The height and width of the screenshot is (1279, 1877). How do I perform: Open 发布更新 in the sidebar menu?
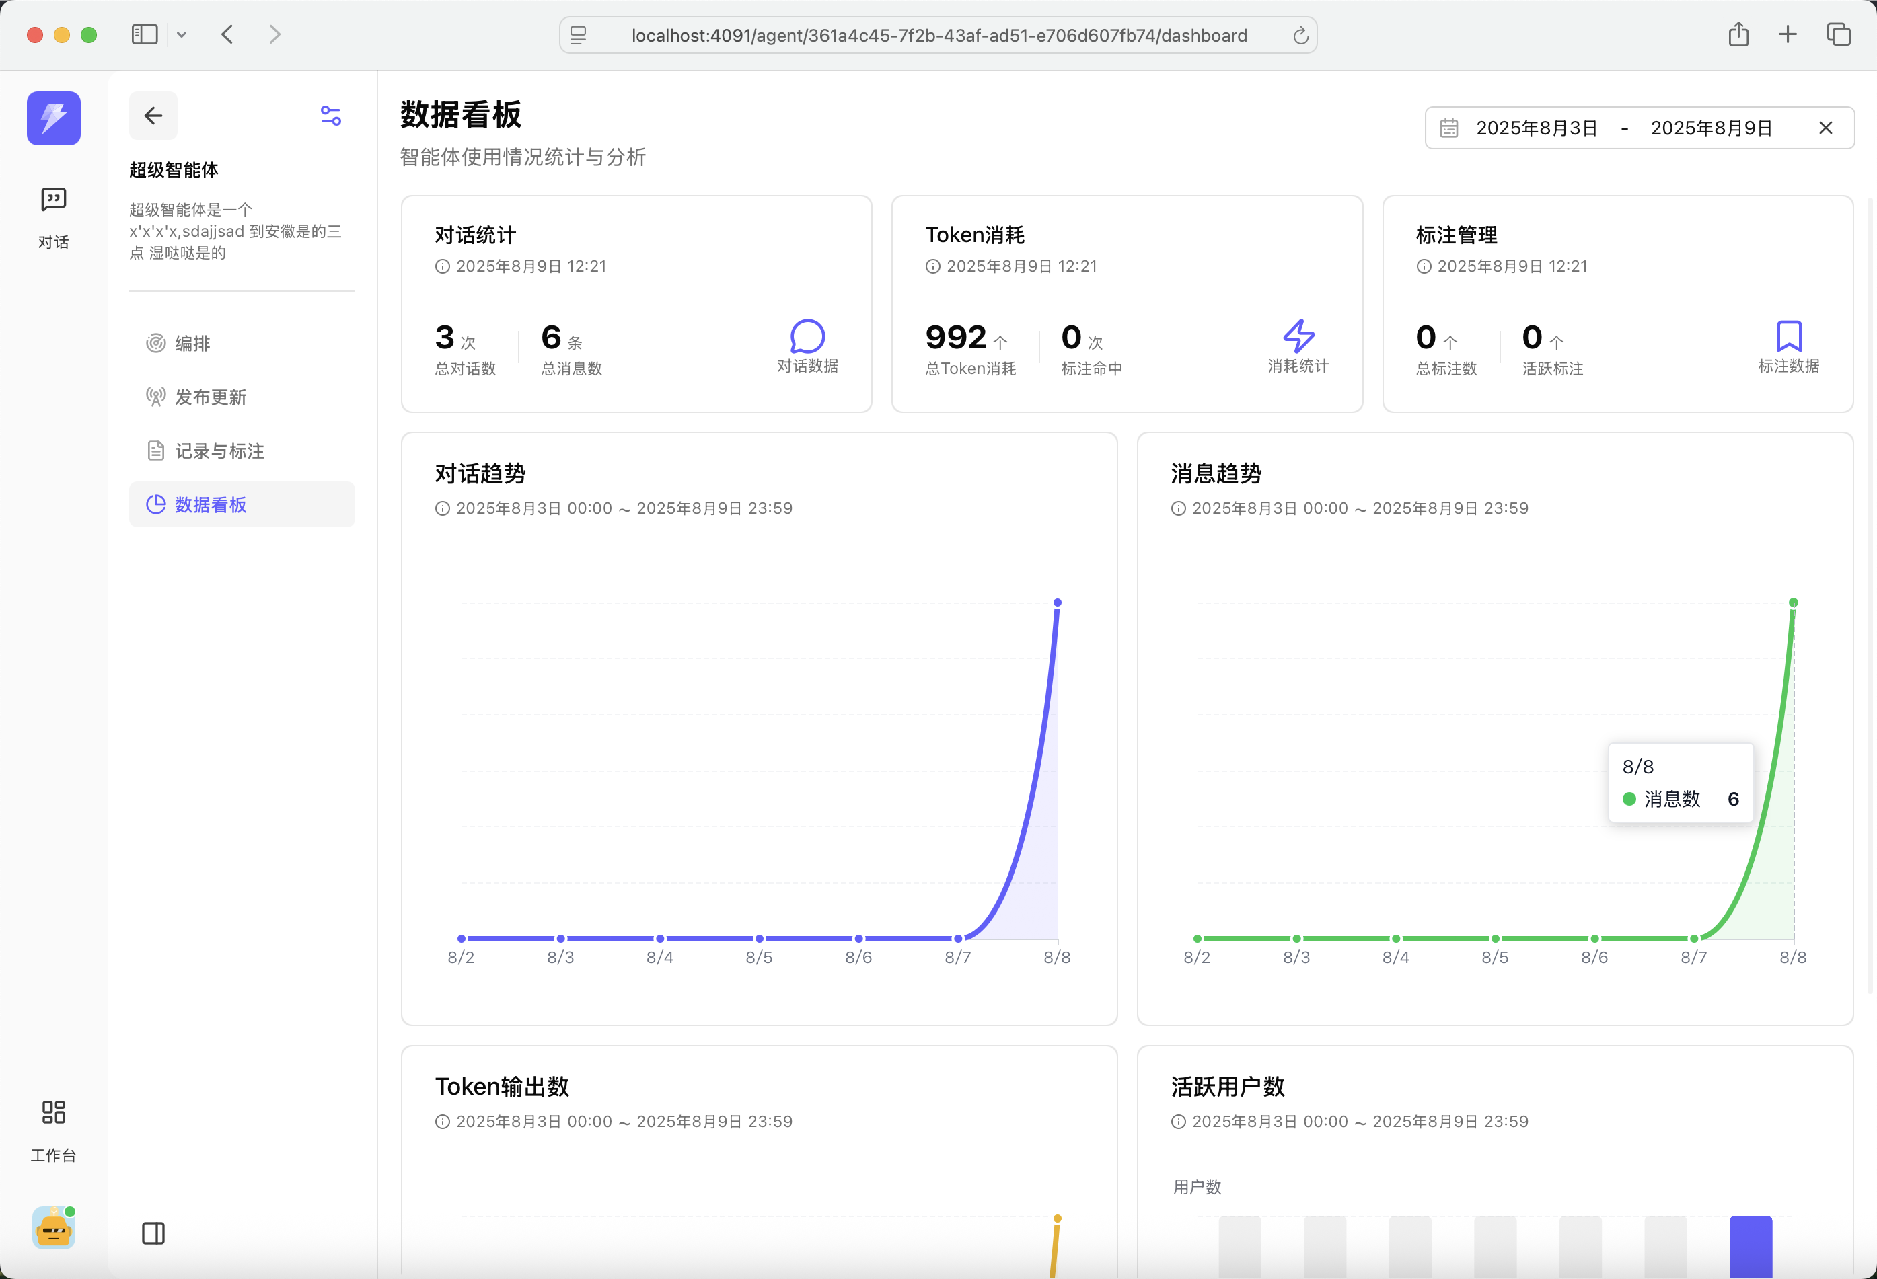(x=242, y=397)
